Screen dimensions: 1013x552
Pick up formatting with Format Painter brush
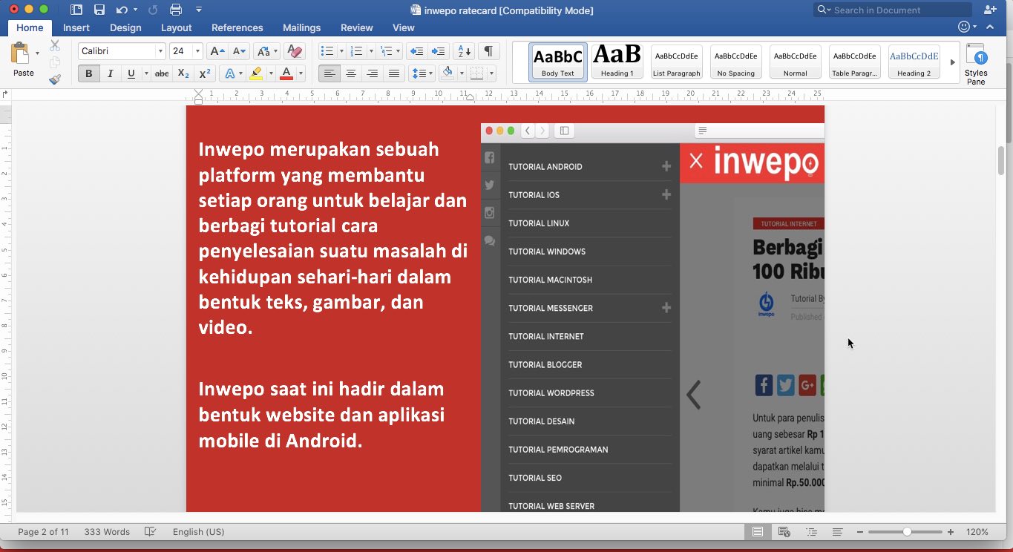55,79
